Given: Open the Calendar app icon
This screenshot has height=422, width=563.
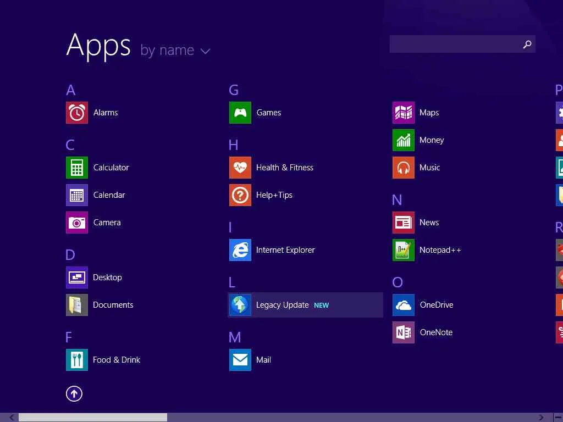Looking at the screenshot, I should (x=77, y=195).
